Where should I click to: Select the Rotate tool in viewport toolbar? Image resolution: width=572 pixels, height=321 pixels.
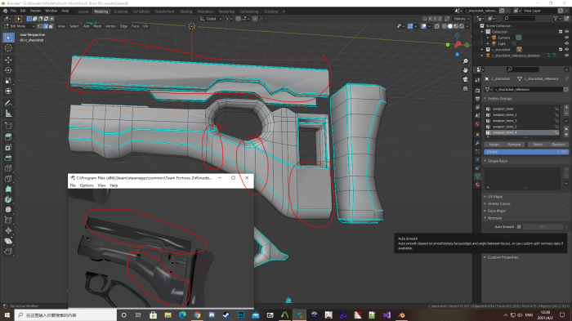[8, 70]
